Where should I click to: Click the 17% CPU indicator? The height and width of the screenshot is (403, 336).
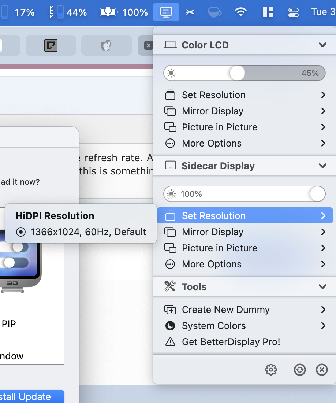coord(18,12)
